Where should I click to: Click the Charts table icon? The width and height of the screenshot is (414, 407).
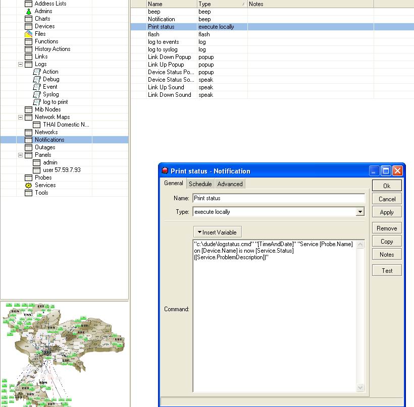pyautogui.click(x=28, y=19)
